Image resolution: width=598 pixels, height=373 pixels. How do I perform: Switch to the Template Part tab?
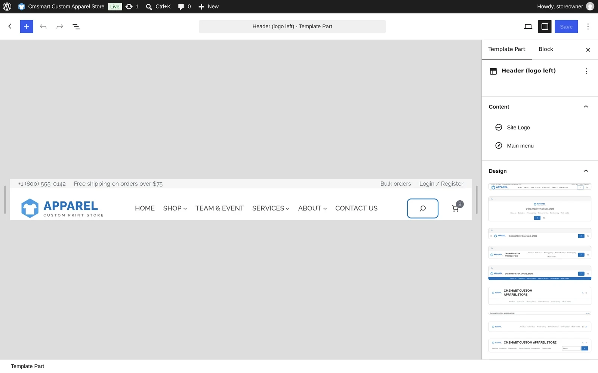point(507,49)
